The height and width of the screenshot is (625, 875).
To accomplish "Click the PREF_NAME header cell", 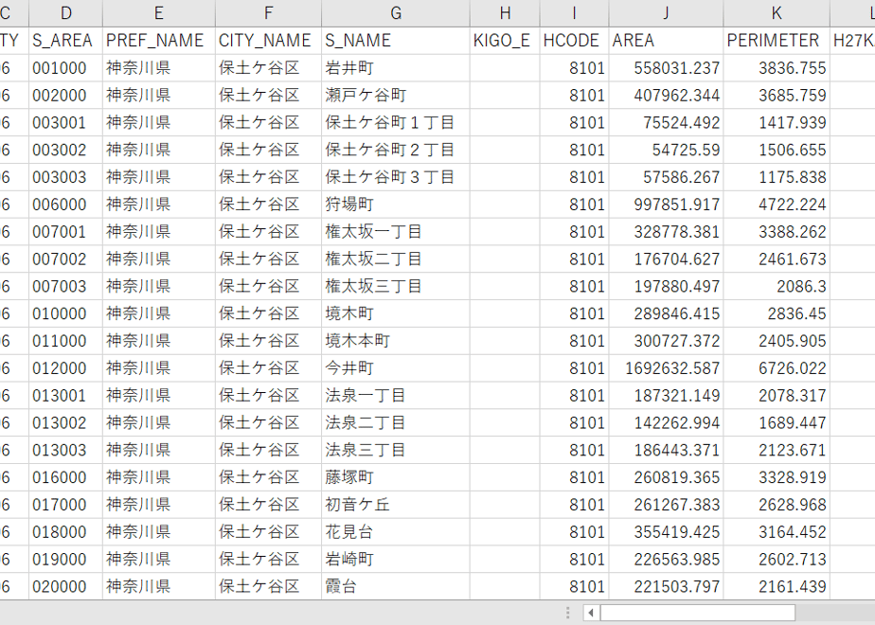I will click(159, 41).
